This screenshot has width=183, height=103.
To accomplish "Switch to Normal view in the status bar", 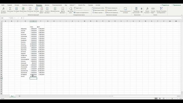I will [x=156, y=98].
